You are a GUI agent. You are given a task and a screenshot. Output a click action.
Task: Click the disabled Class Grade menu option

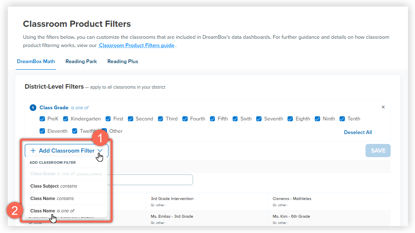click(66, 174)
